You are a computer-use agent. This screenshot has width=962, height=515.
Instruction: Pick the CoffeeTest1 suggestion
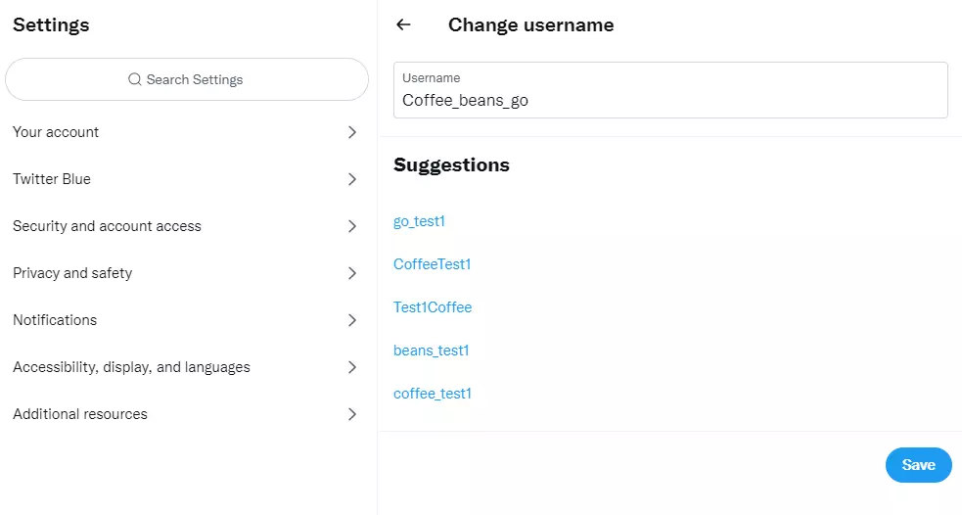432,264
